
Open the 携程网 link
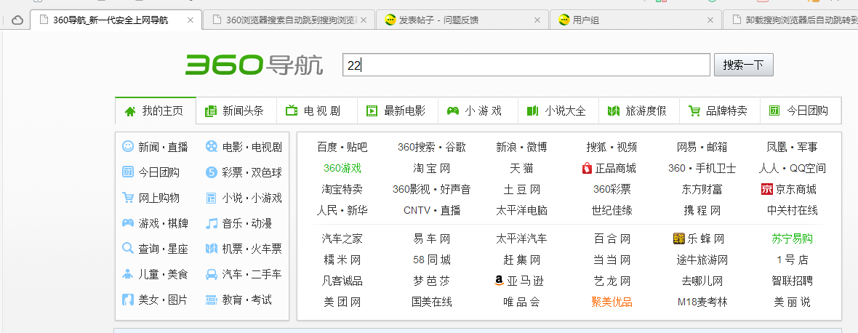coord(702,211)
